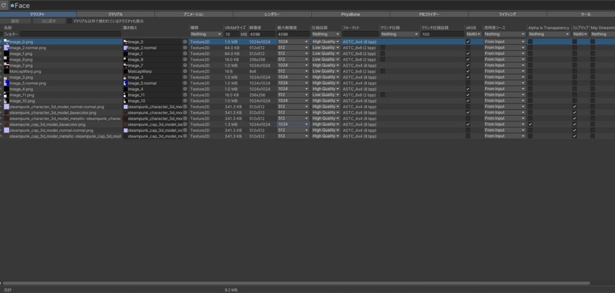Click the VRAM size filter field showing 10
The height and width of the screenshot is (293, 615).
pos(231,34)
